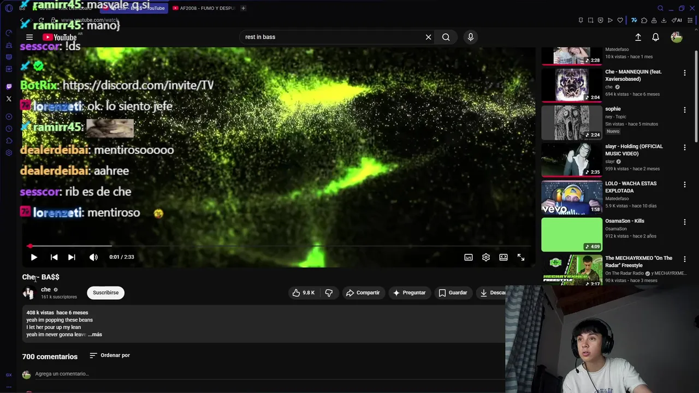Run search with the magnifier button

tap(446, 37)
